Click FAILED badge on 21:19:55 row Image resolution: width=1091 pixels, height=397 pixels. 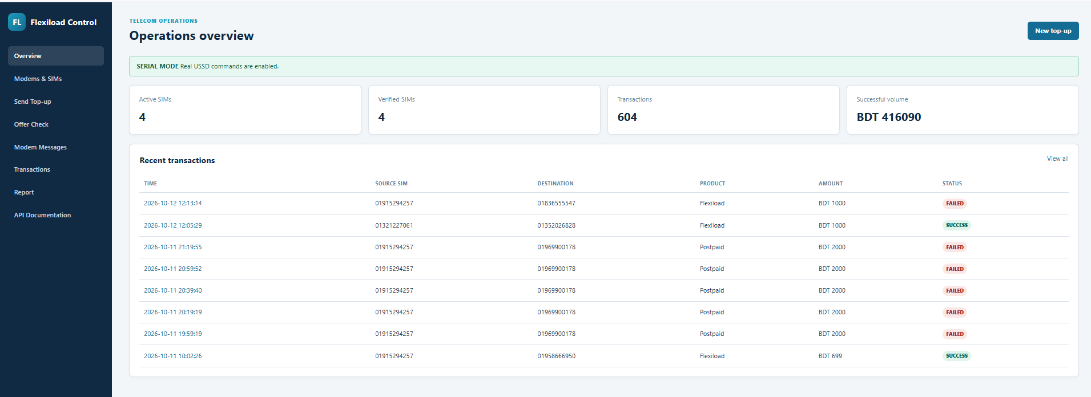[x=955, y=248]
